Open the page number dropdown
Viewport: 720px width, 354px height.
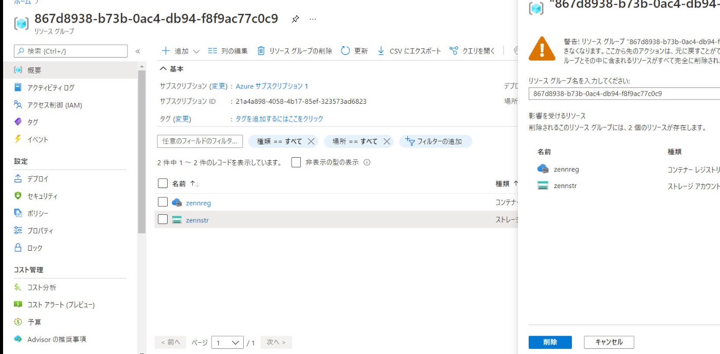tap(228, 343)
